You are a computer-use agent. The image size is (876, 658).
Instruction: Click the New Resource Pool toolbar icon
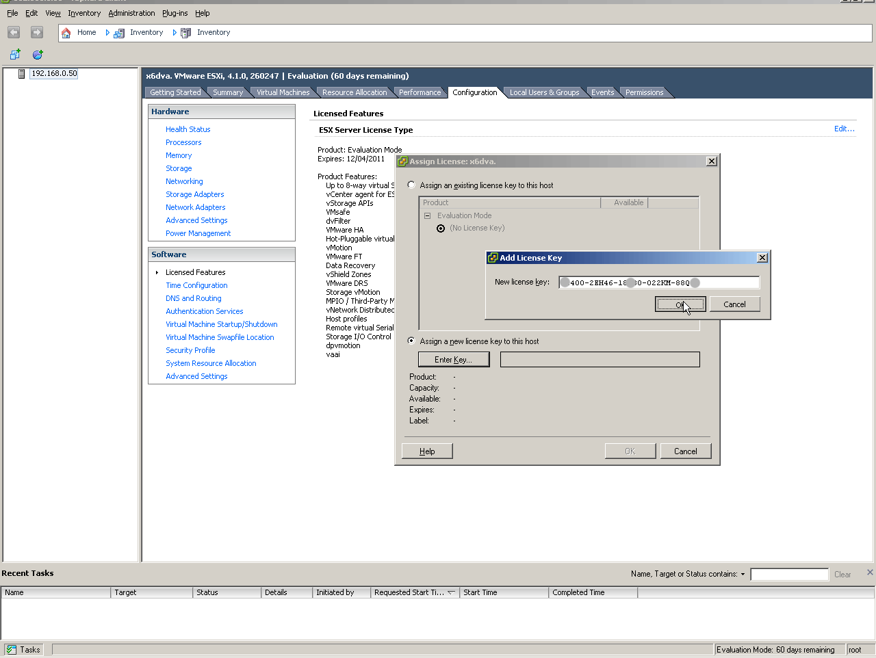coord(38,54)
